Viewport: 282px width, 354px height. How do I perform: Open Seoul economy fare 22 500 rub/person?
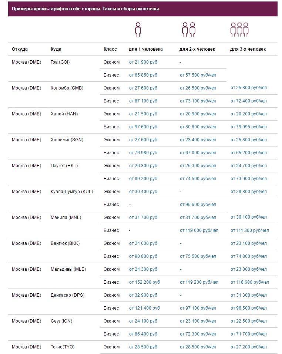(248, 321)
